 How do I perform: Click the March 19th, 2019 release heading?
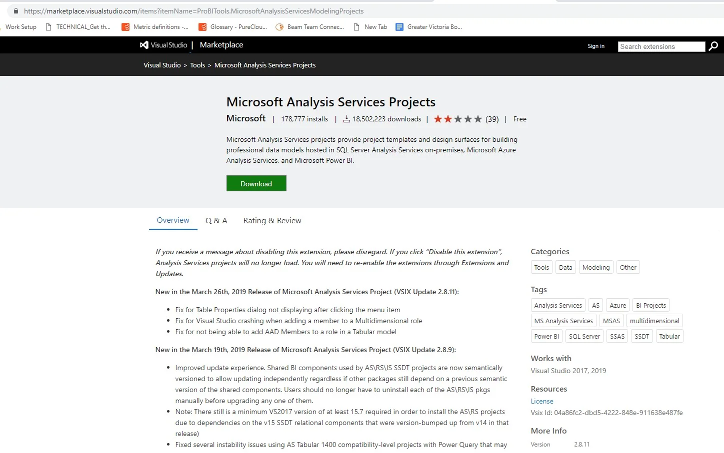[x=305, y=350]
